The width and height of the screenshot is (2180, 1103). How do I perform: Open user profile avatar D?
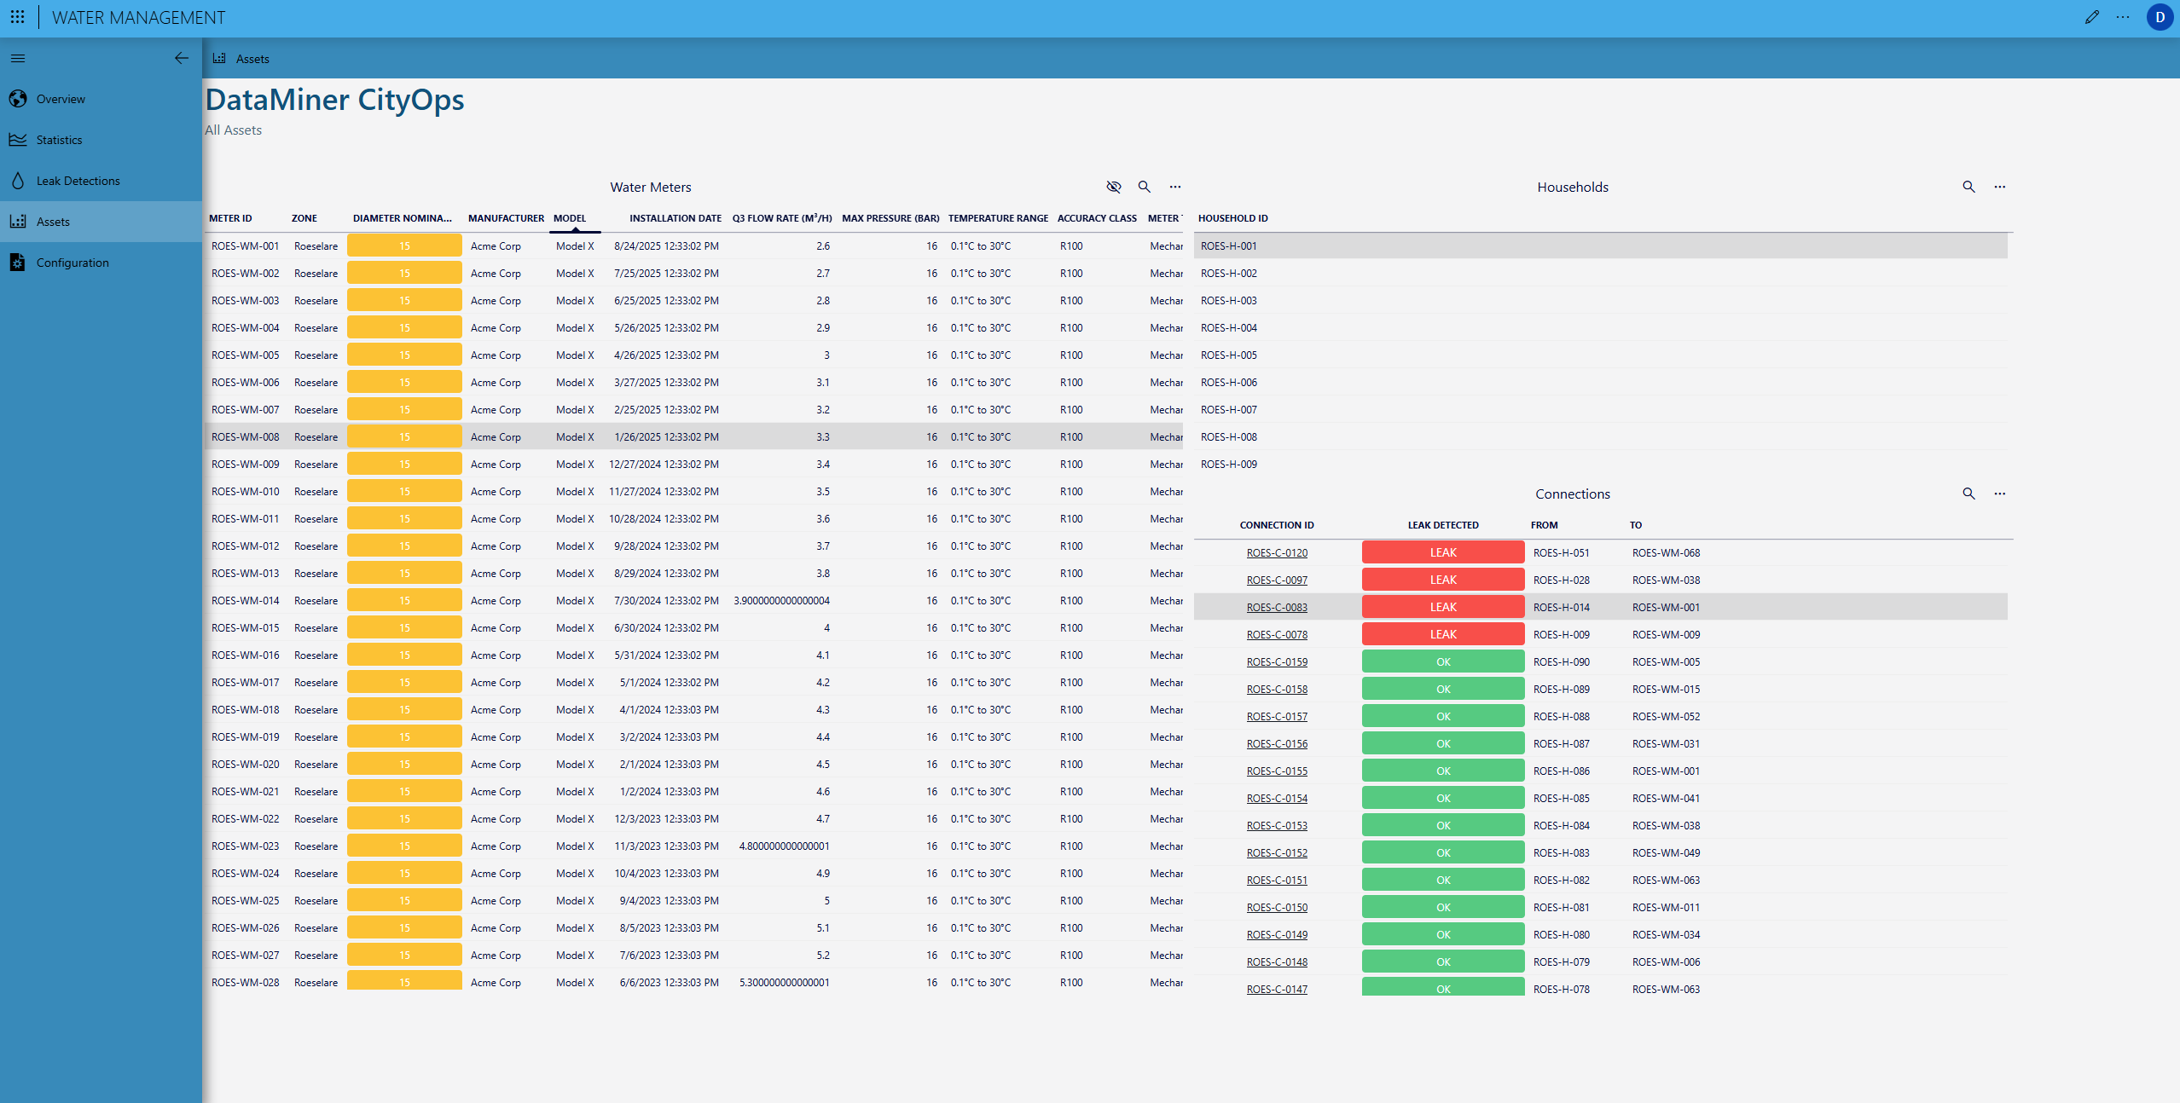[x=2160, y=17]
